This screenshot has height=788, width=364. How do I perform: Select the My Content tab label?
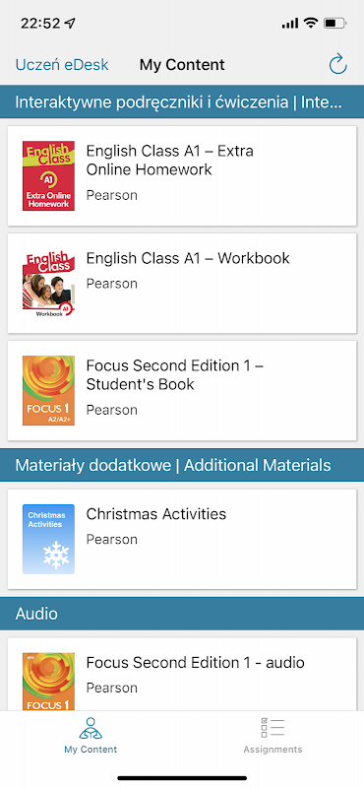point(91,750)
